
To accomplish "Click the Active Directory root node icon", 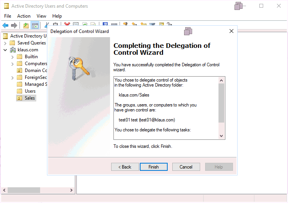I will tap(5, 36).
